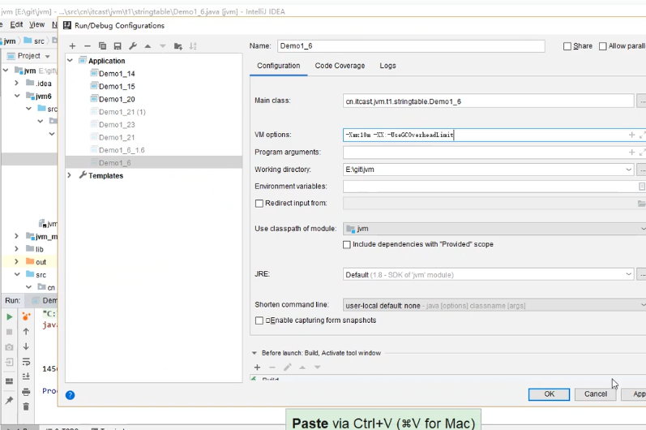
Task: Open View menu
Action: [x=36, y=24]
